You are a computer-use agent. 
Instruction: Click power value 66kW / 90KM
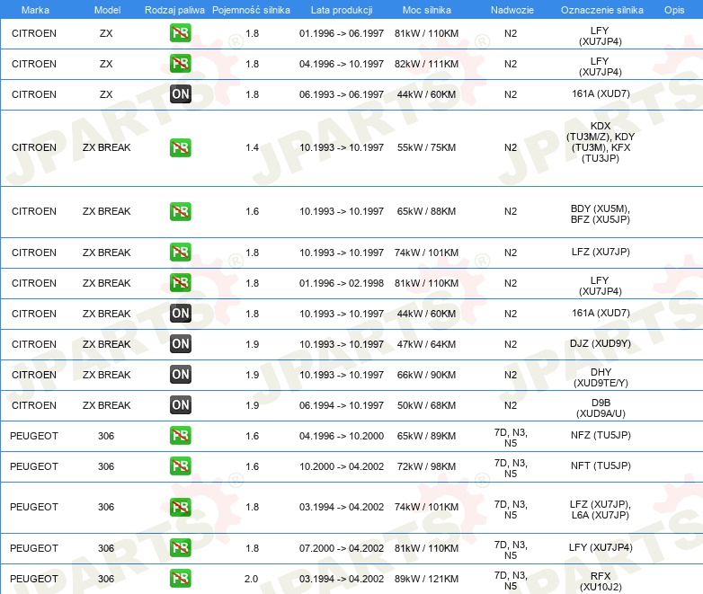tap(426, 375)
